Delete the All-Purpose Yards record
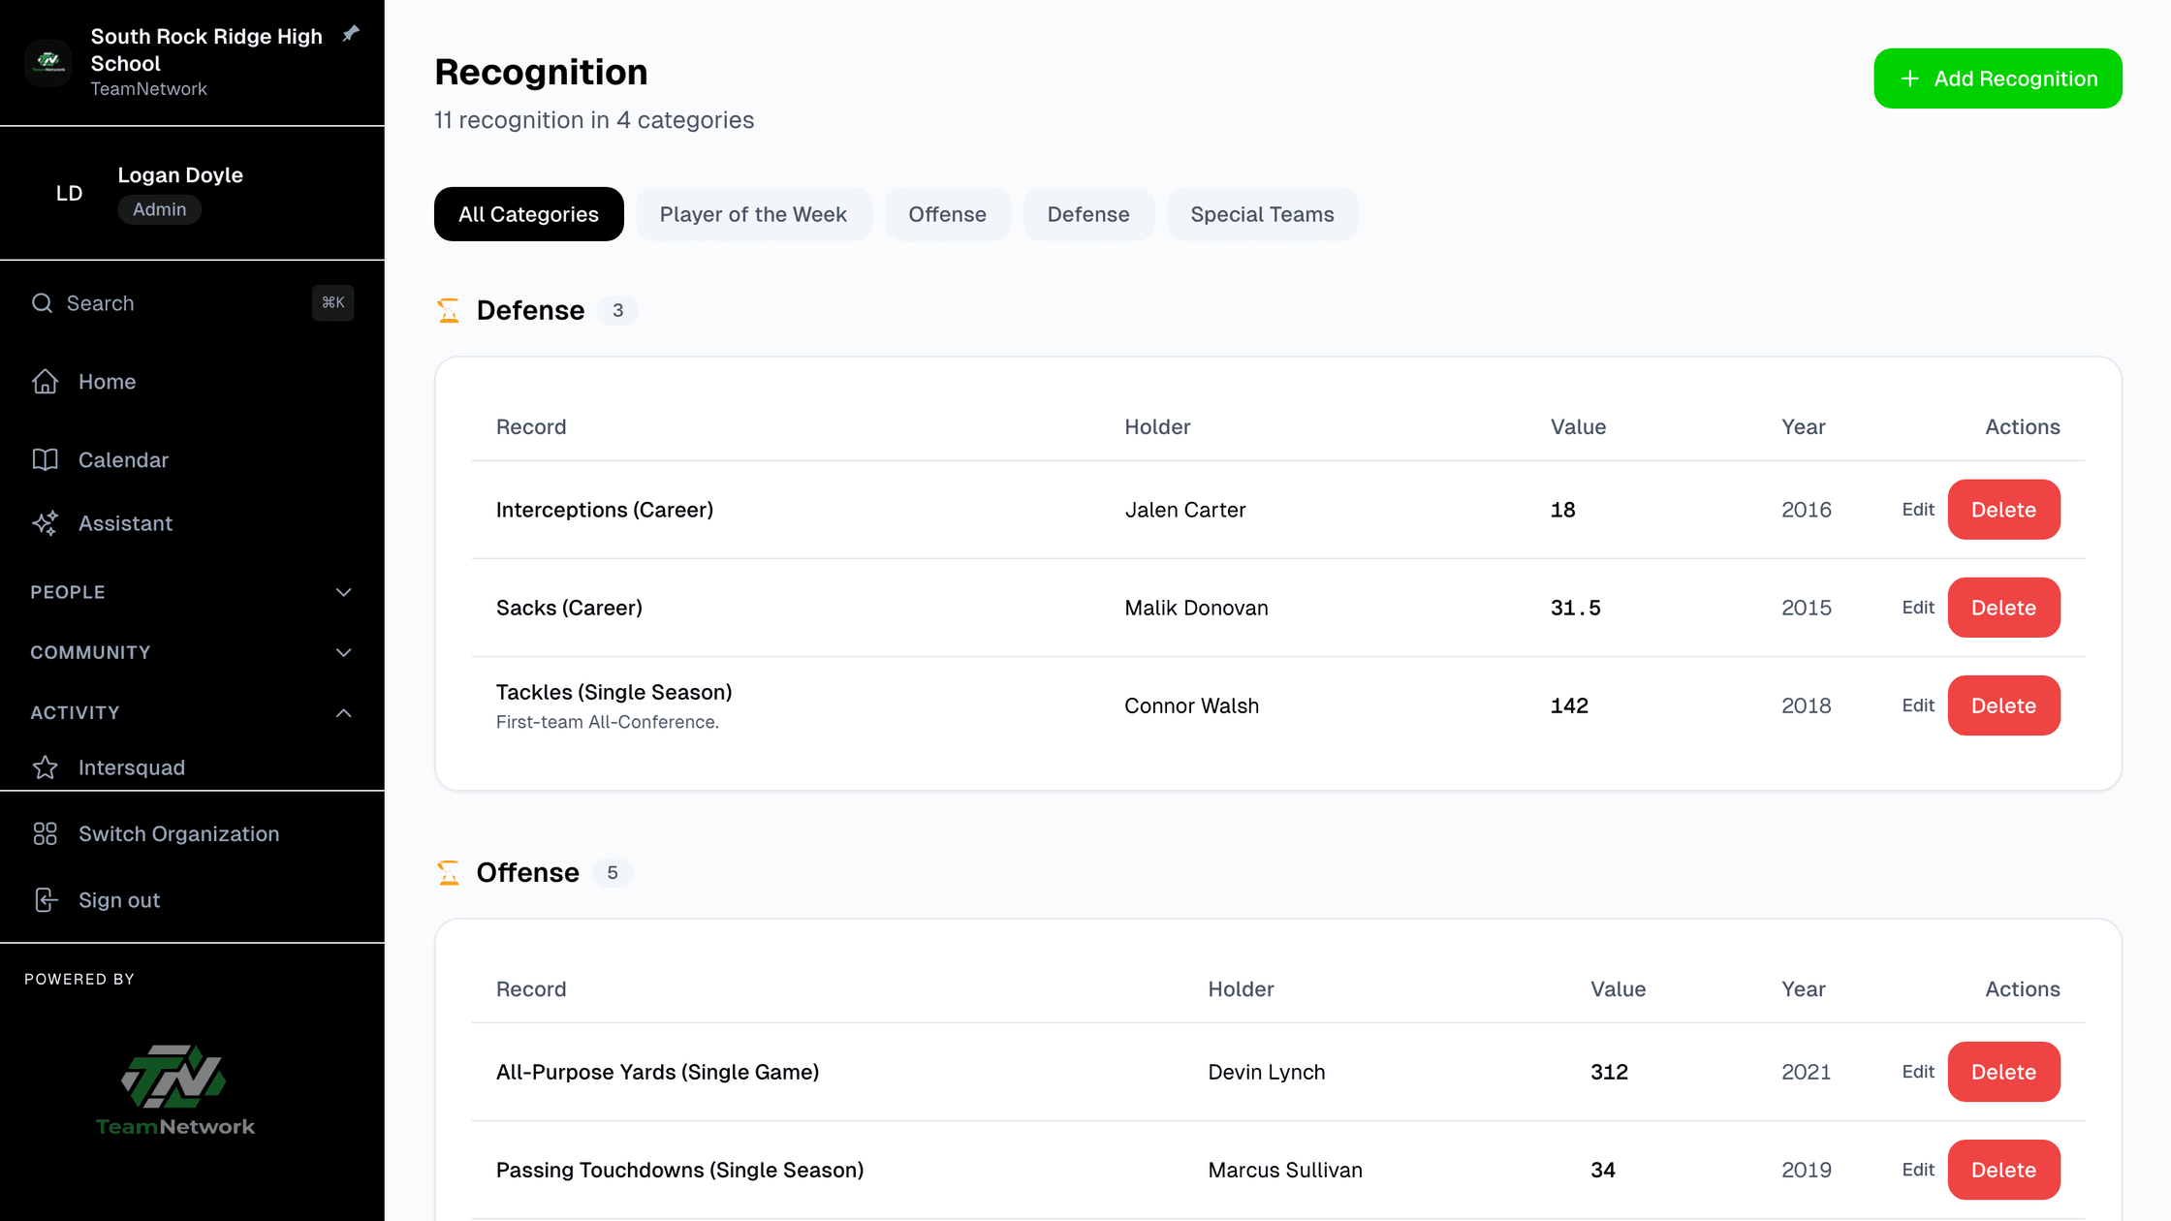 pyautogui.click(x=2003, y=1072)
